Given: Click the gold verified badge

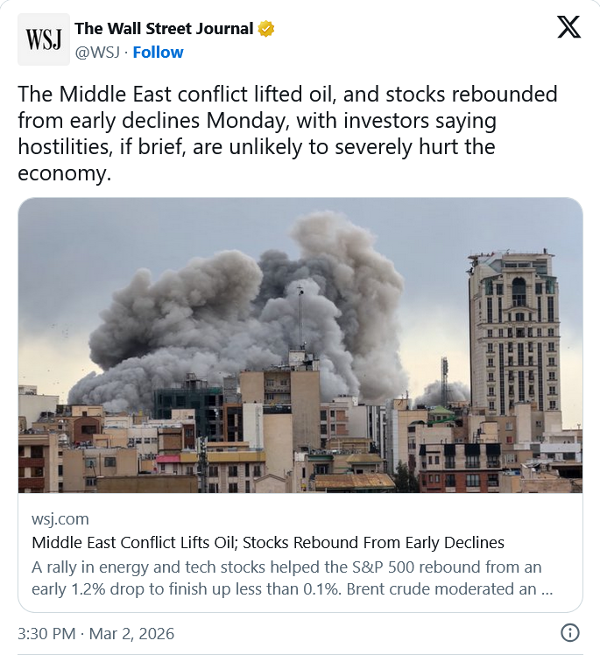Looking at the screenshot, I should pyautogui.click(x=267, y=29).
